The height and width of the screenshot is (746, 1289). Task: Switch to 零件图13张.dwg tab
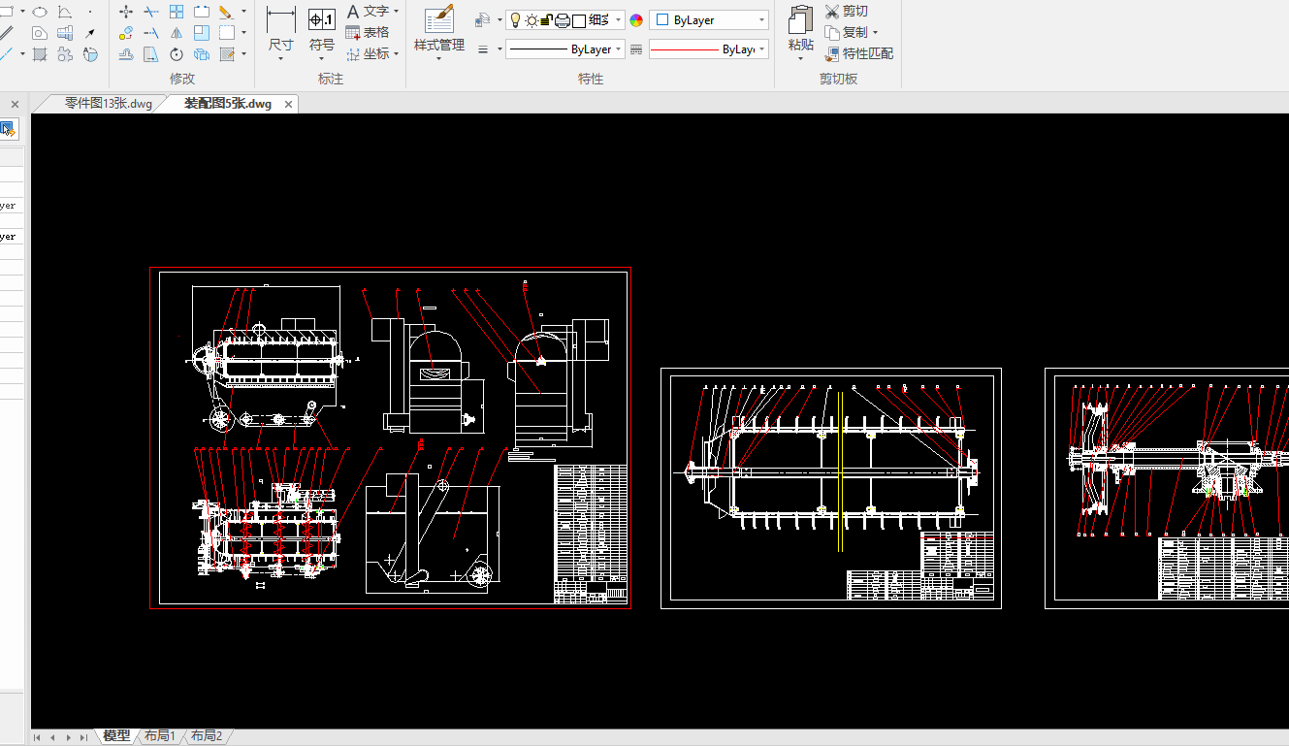(x=108, y=104)
